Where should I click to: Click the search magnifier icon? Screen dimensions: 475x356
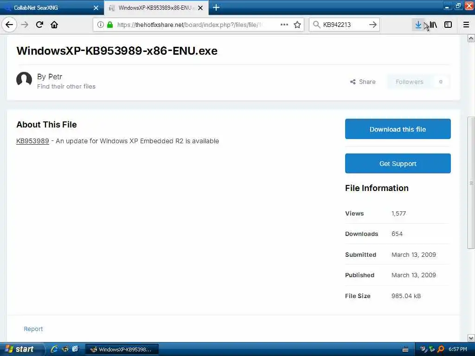tap(316, 25)
